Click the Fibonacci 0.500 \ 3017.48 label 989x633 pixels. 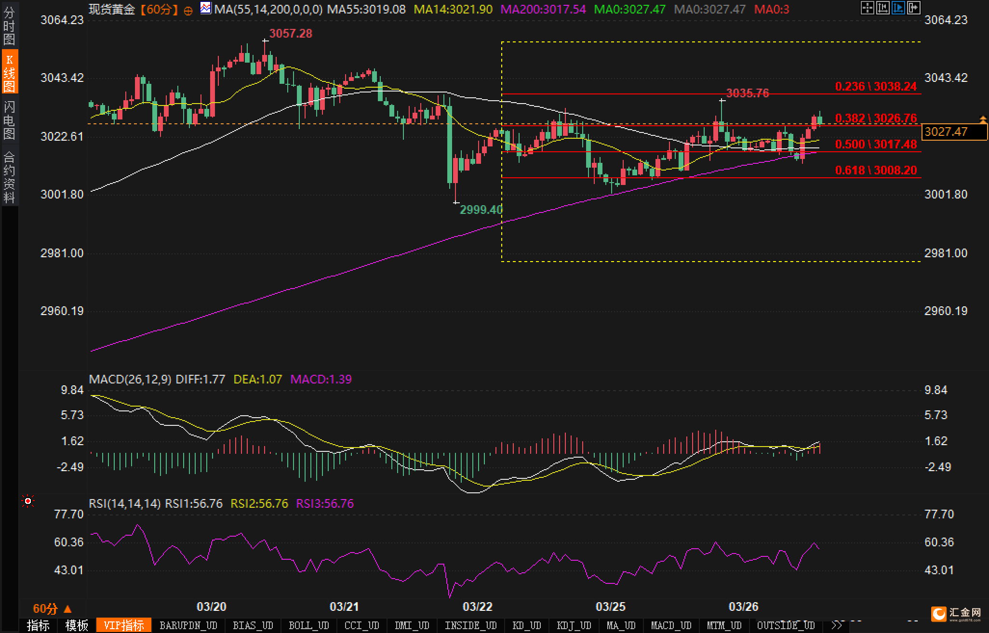pyautogui.click(x=876, y=144)
